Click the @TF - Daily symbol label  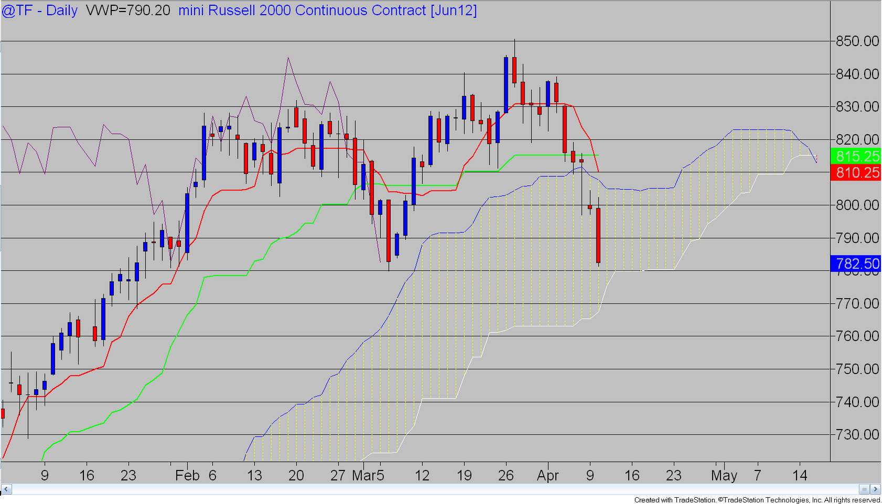click(40, 10)
